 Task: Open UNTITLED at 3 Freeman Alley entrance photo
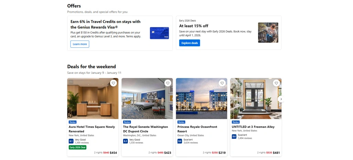pyautogui.click(x=256, y=99)
